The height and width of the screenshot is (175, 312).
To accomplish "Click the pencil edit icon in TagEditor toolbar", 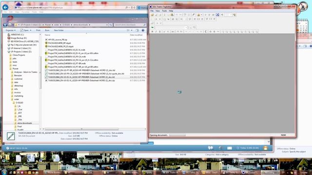I will coord(194,15).
